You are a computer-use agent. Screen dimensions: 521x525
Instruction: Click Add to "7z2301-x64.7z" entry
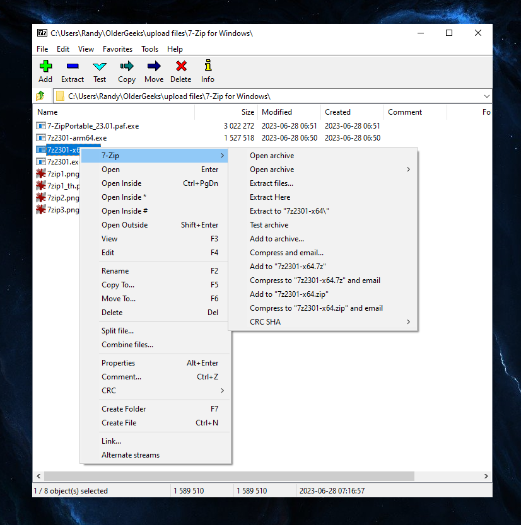323,267
